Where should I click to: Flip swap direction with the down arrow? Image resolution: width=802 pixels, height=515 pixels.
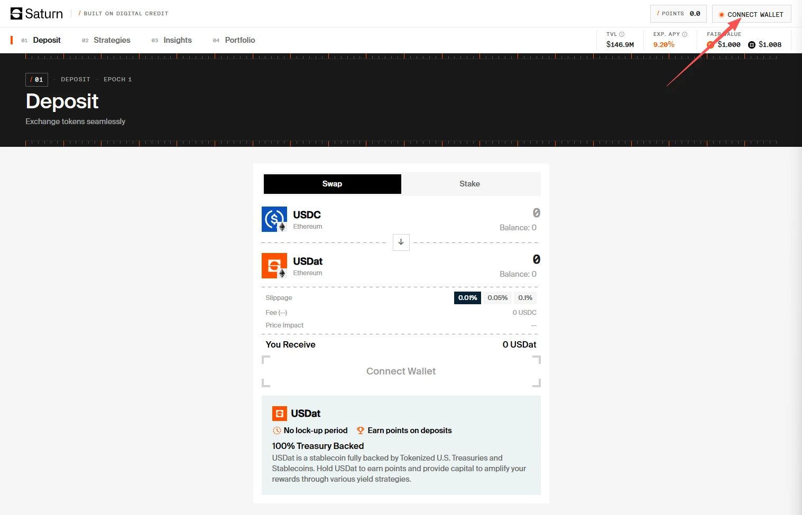(x=401, y=242)
